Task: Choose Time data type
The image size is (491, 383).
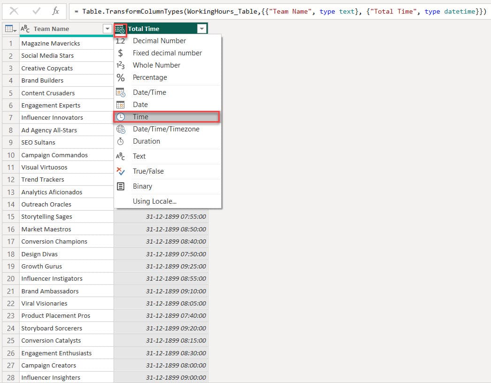Action: [x=167, y=117]
